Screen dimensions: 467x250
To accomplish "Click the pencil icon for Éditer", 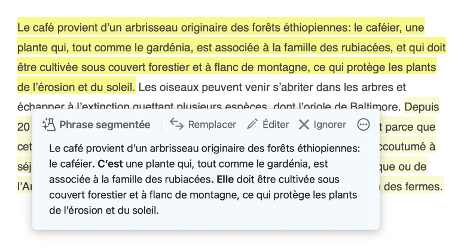I will [x=252, y=125].
